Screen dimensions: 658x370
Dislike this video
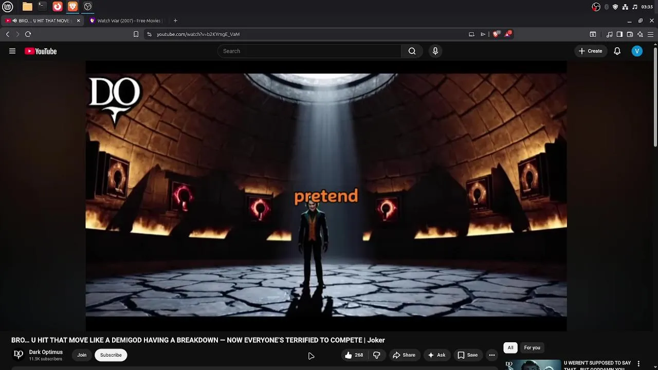377,355
